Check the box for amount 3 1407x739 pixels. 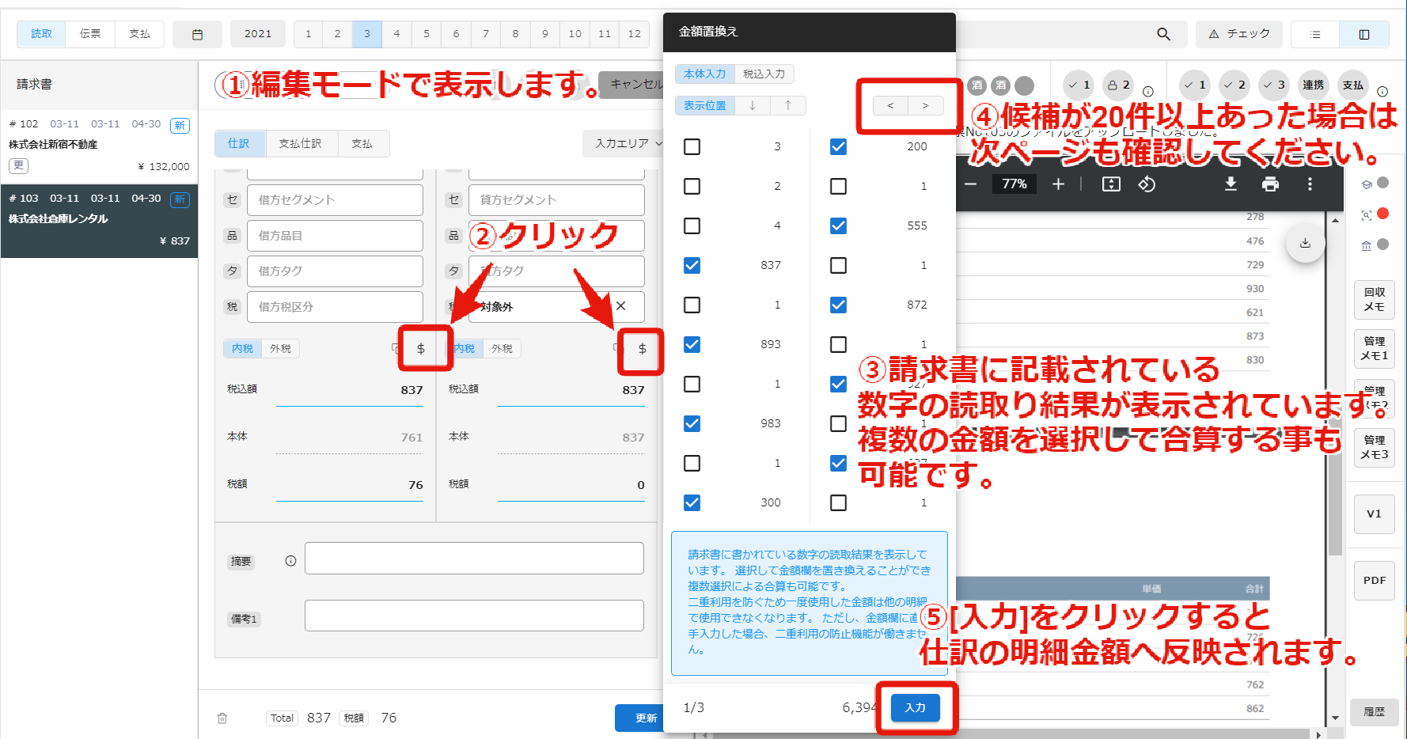[x=692, y=146]
